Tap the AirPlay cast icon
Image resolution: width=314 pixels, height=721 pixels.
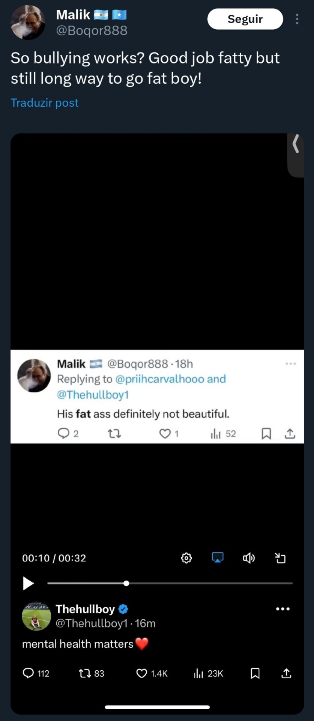pyautogui.click(x=218, y=558)
